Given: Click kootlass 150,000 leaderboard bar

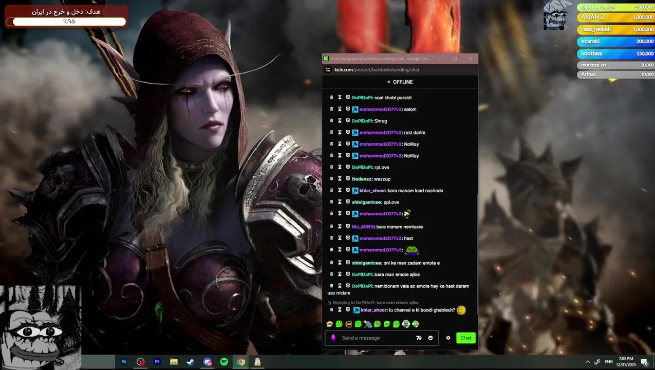Looking at the screenshot, I should pyautogui.click(x=616, y=53).
